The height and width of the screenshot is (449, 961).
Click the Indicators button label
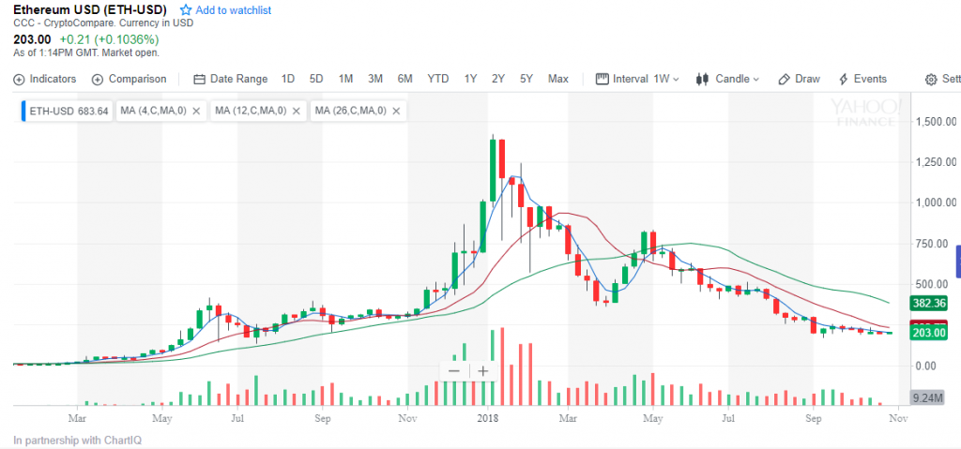pos(53,79)
